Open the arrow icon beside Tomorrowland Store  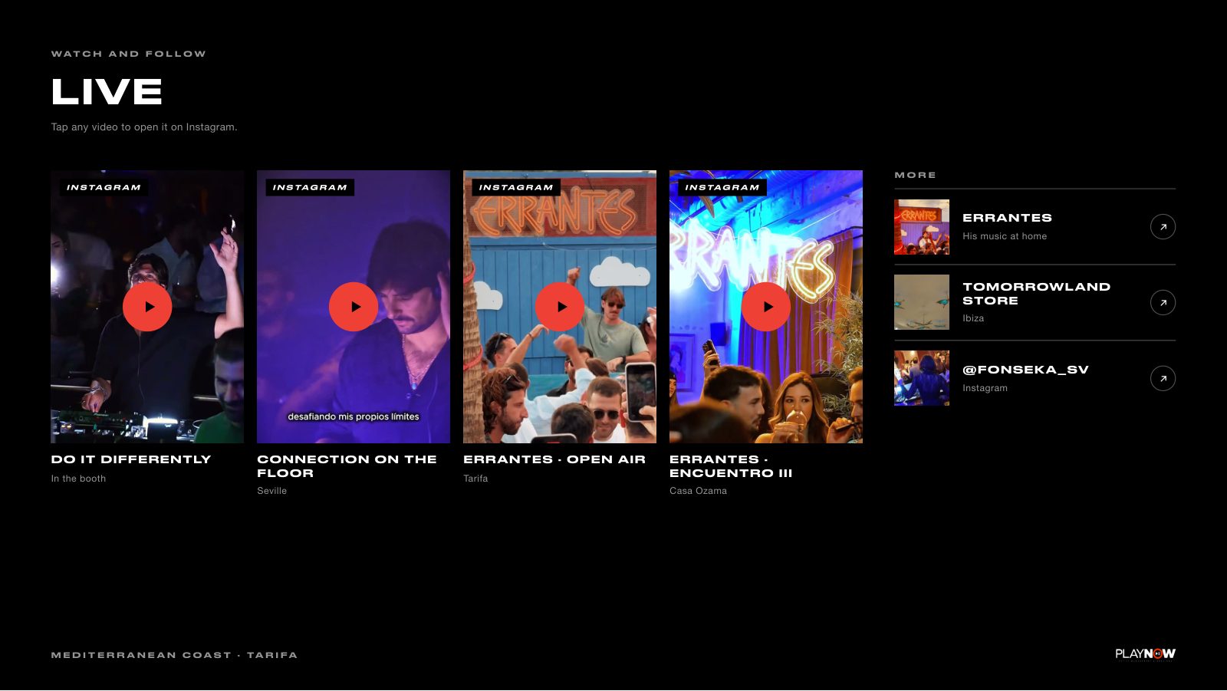coord(1163,303)
